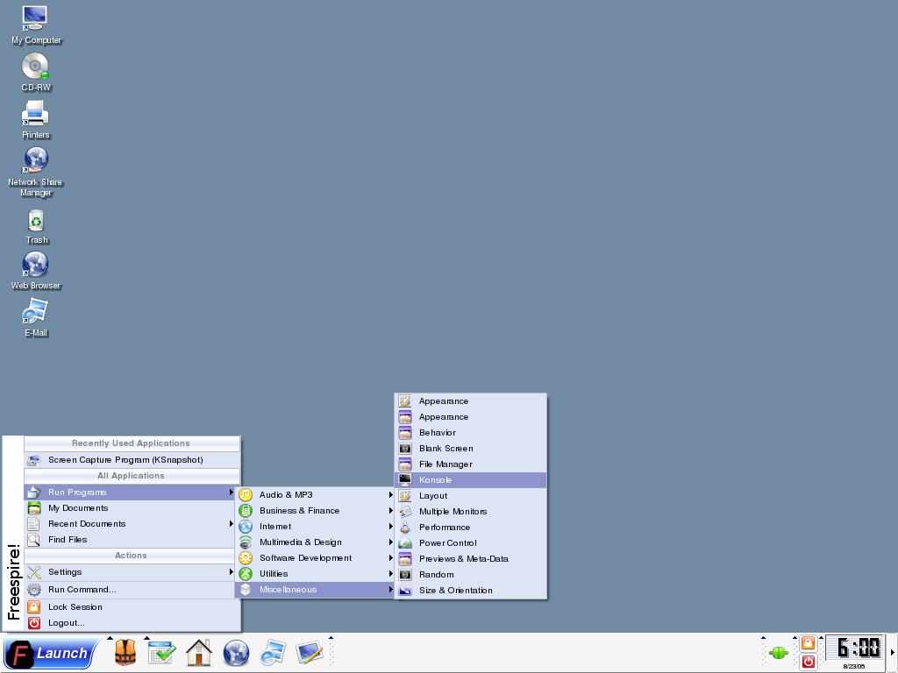Expand the Audio & MP3 submenu

coord(316,494)
